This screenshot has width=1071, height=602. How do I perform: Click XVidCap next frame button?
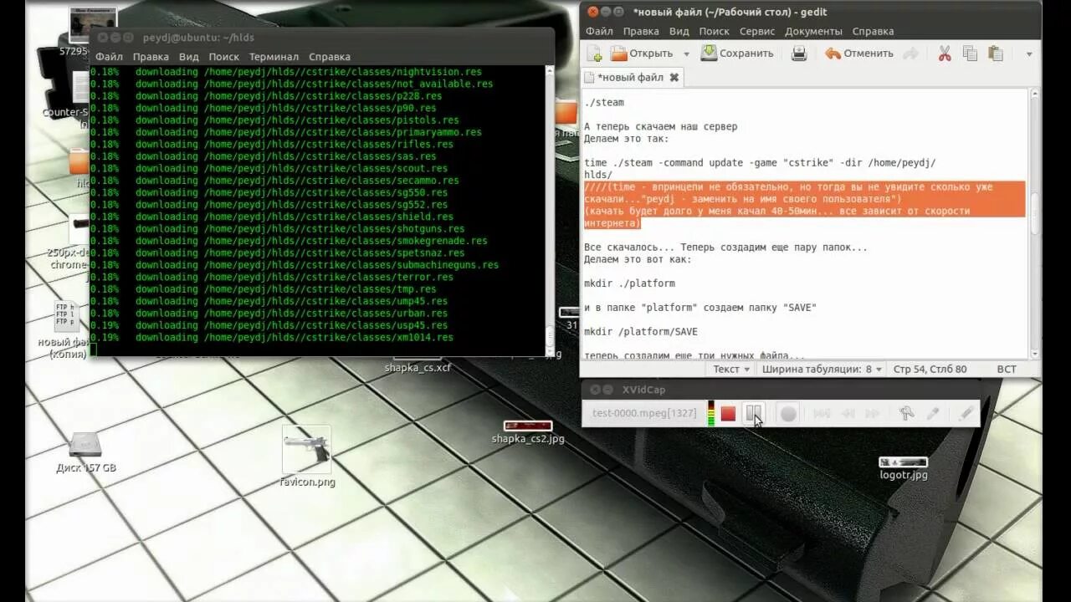point(873,413)
